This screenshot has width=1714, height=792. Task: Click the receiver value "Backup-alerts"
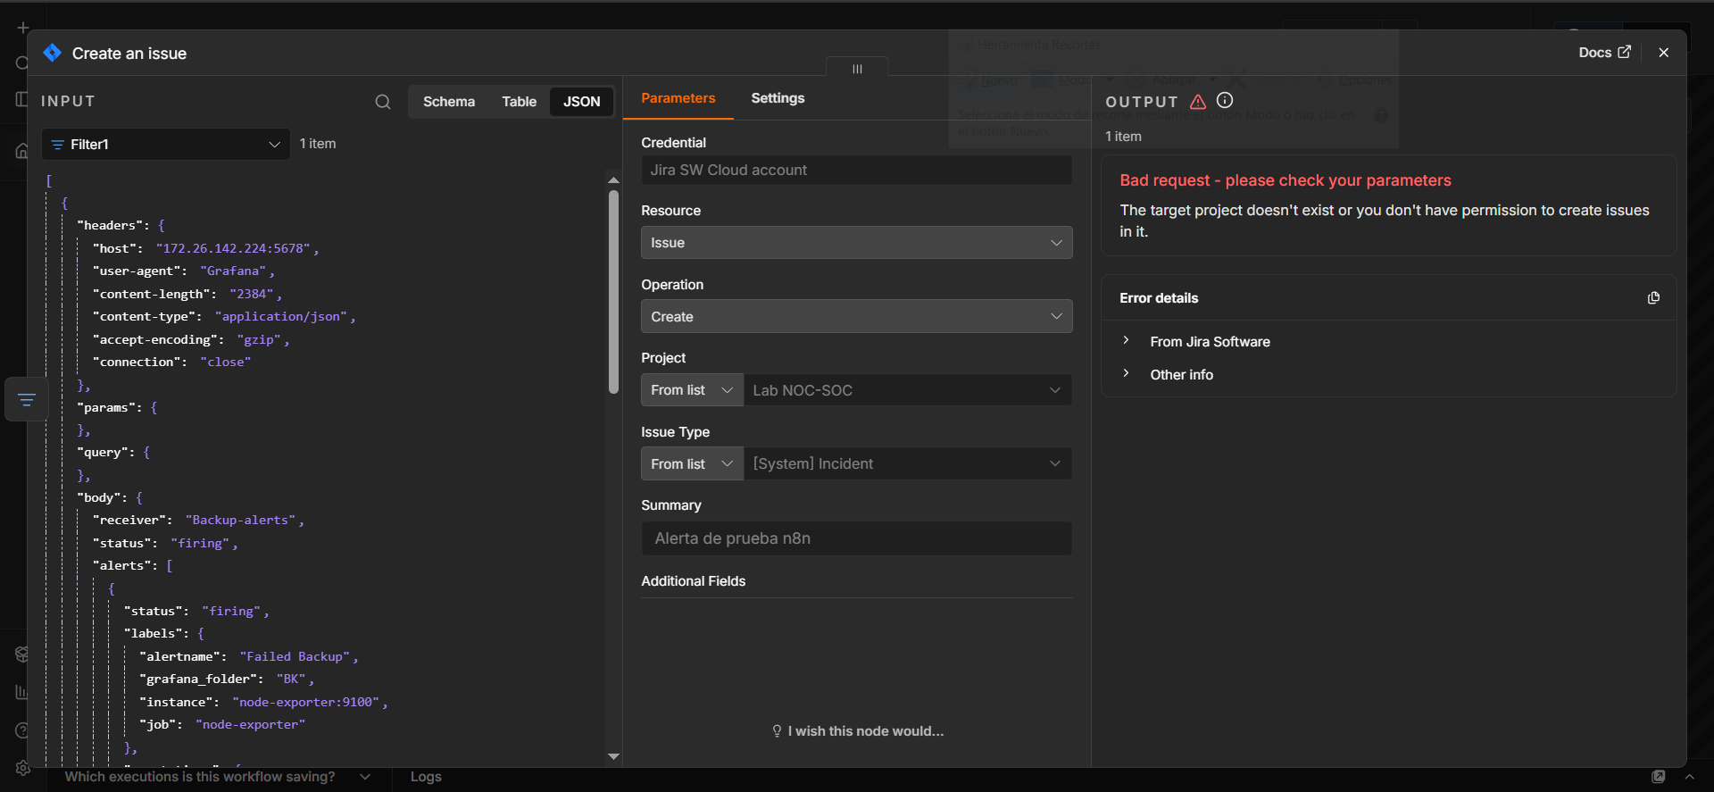pos(240,521)
